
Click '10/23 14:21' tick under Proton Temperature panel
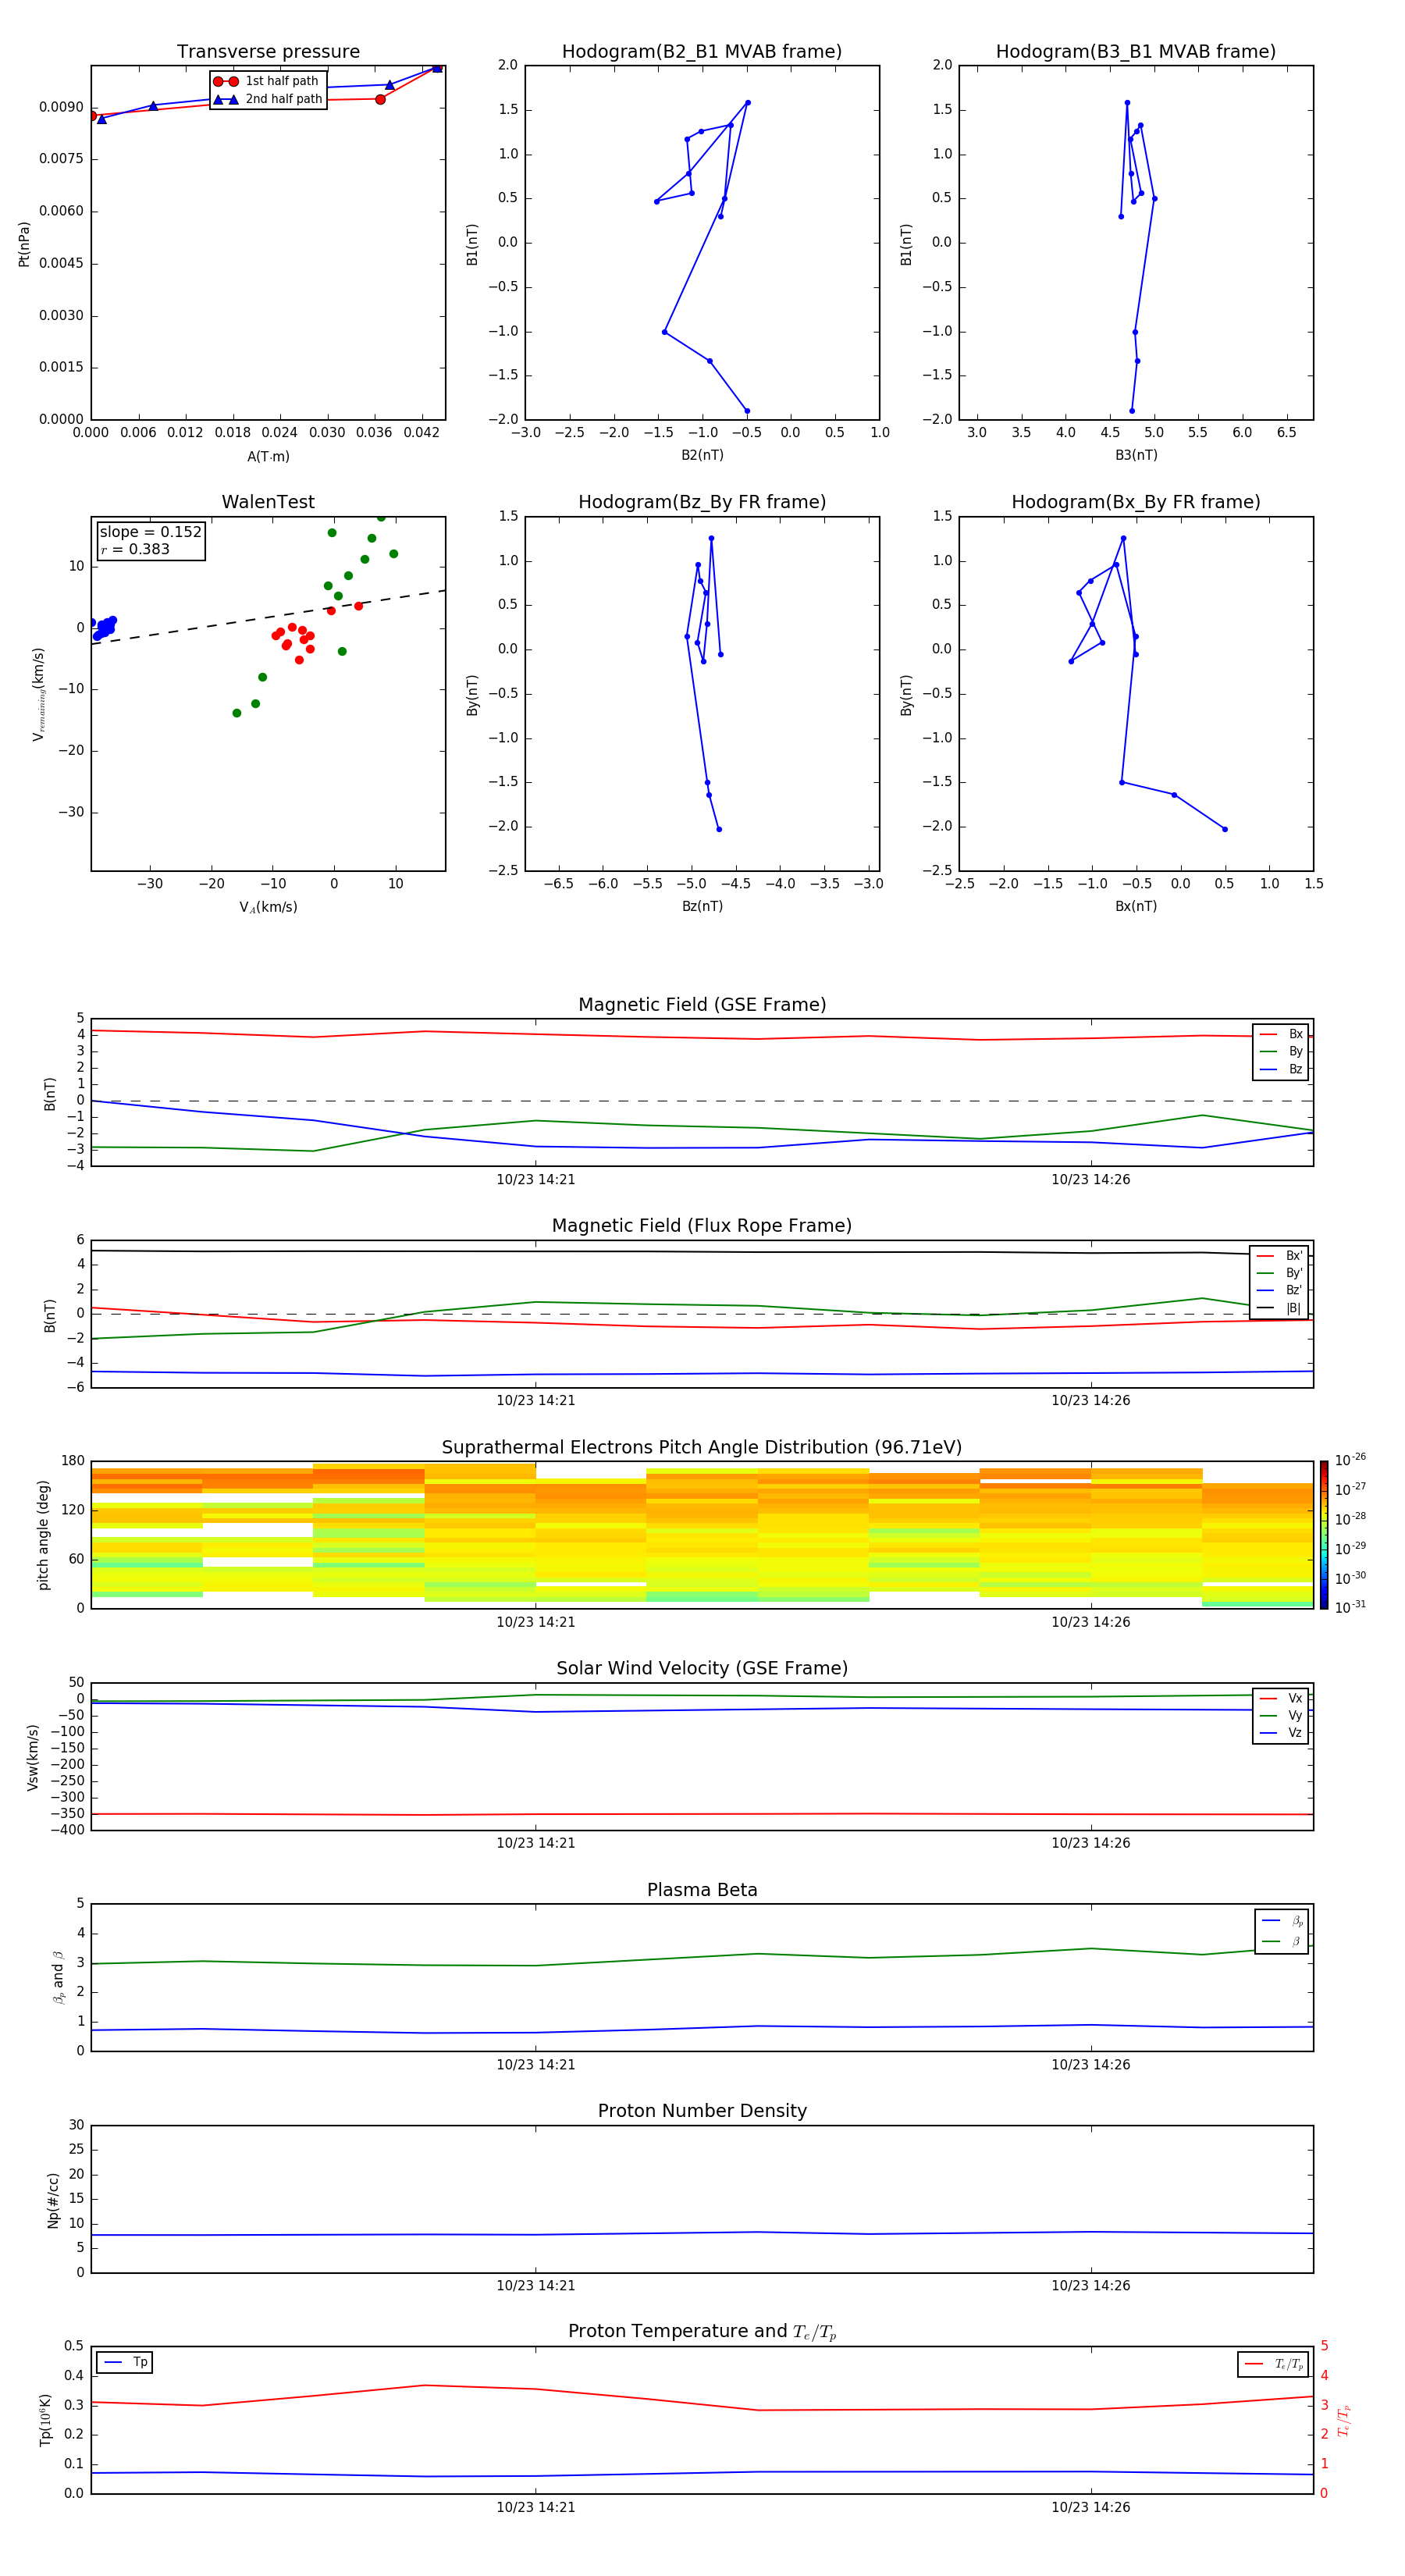pos(536,2507)
